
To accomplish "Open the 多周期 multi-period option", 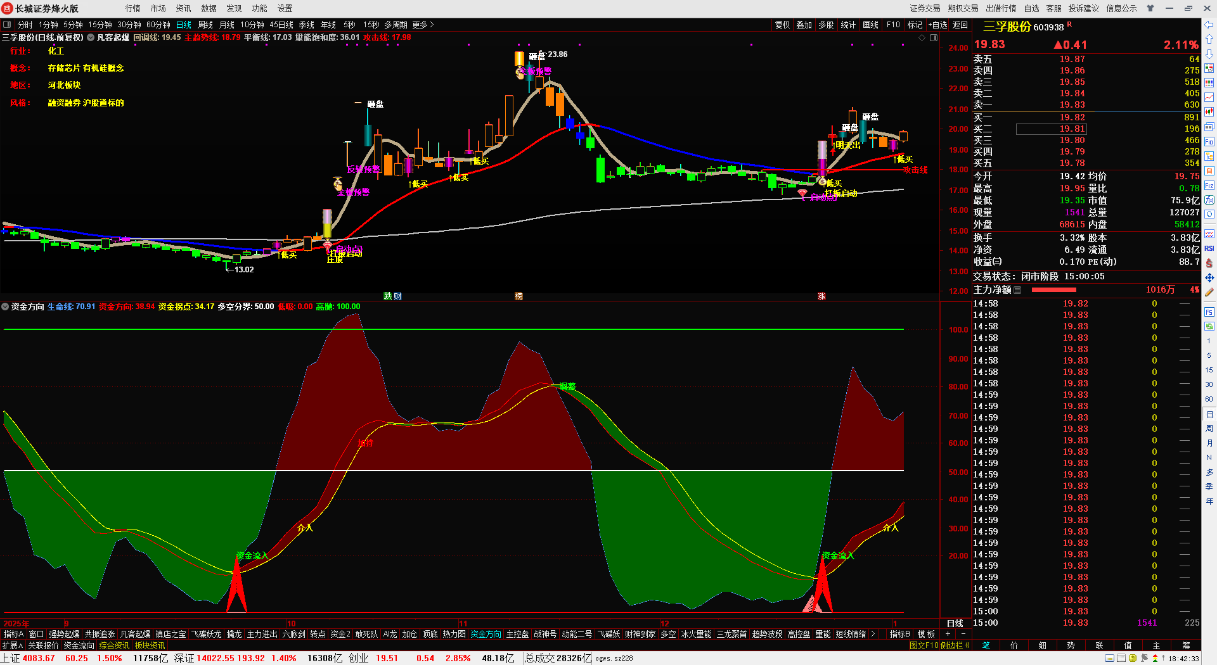I will (x=396, y=25).
